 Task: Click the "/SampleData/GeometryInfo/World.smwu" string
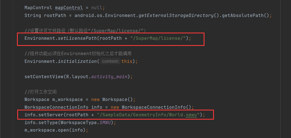[x=148, y=115]
